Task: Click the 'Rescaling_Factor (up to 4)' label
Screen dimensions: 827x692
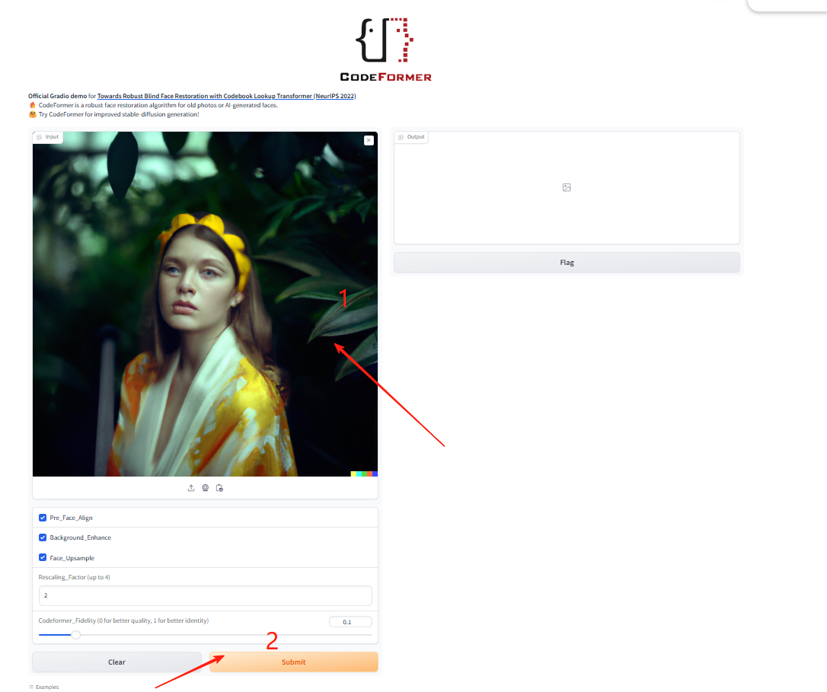Action: (75, 577)
